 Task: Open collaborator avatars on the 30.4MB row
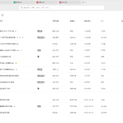[x=39, y=106]
